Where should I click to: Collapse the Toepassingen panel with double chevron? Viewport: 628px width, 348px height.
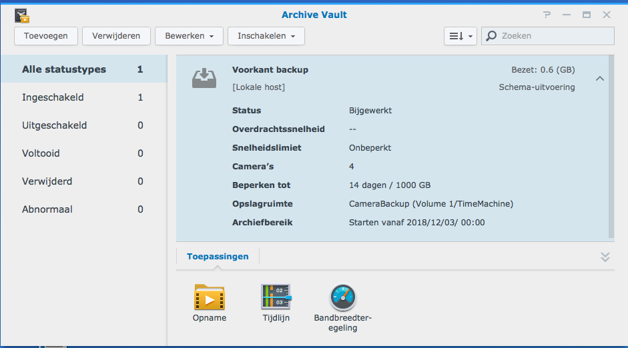click(x=605, y=257)
